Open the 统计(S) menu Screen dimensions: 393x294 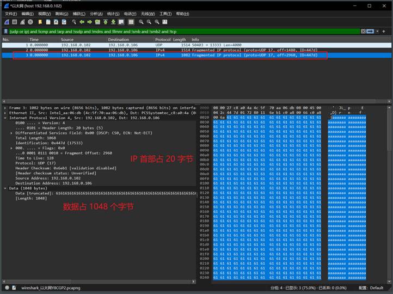point(113,14)
